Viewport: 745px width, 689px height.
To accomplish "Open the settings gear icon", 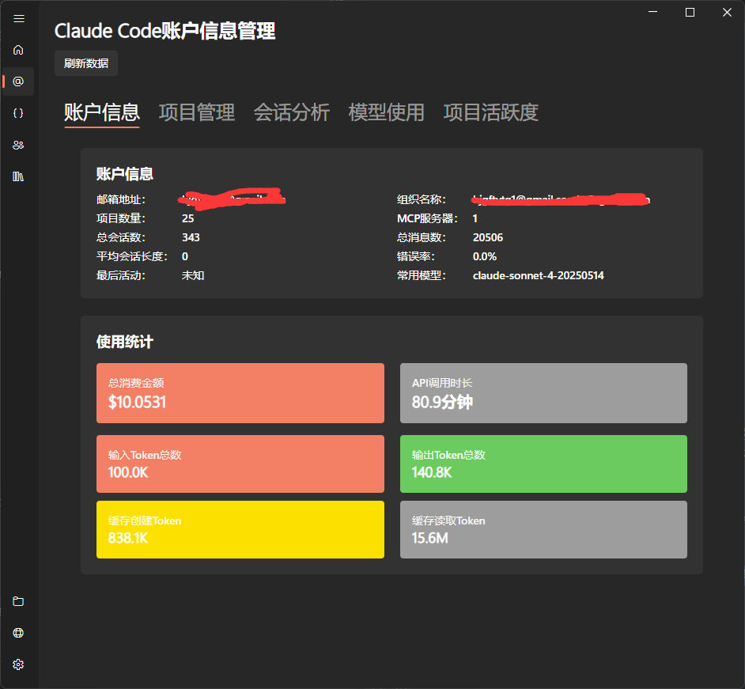I will [x=18, y=664].
